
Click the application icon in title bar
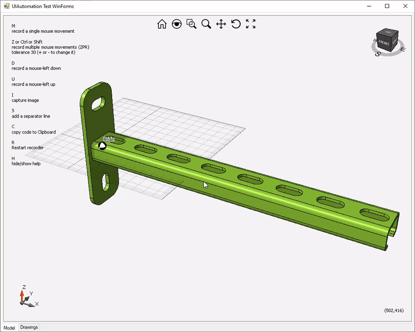pyautogui.click(x=7, y=6)
